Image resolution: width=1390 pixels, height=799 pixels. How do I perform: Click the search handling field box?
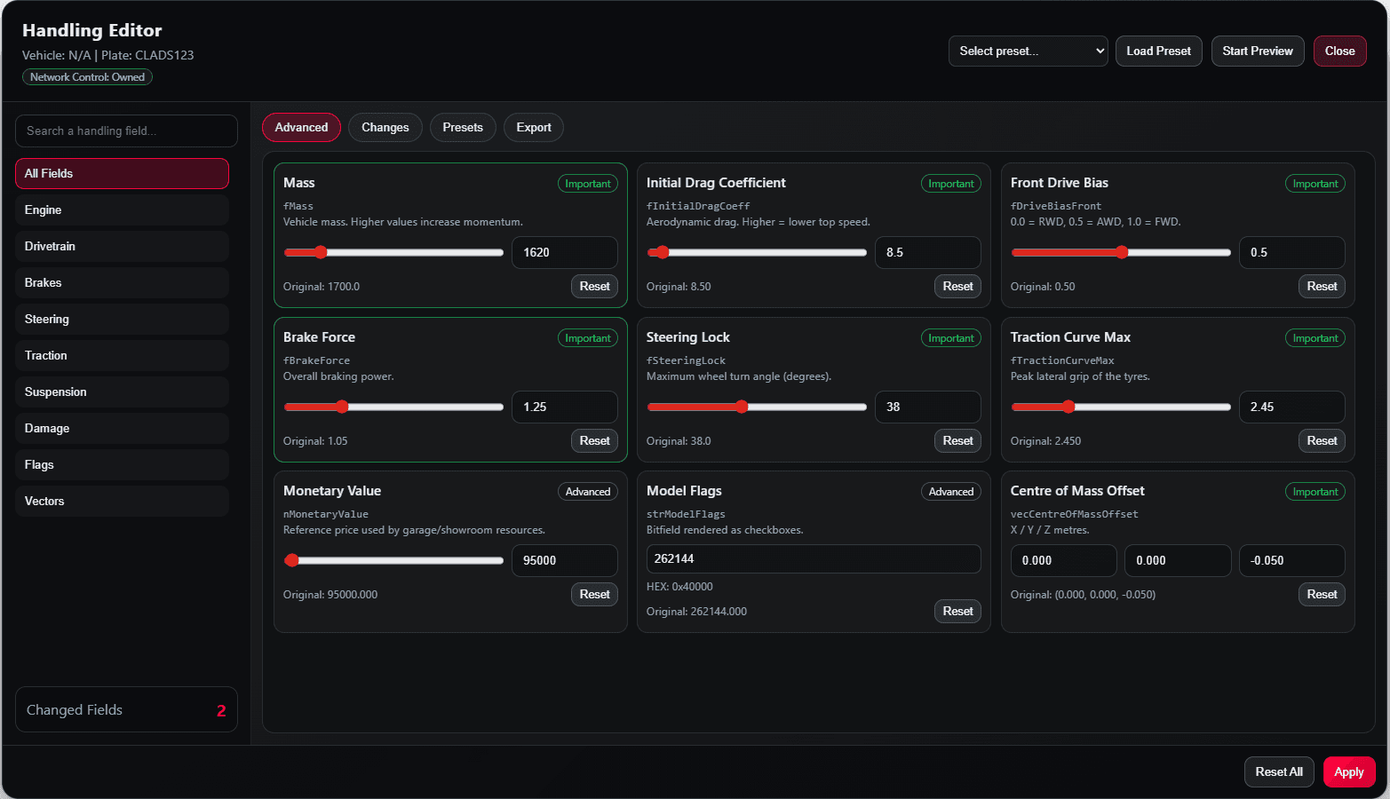[126, 131]
